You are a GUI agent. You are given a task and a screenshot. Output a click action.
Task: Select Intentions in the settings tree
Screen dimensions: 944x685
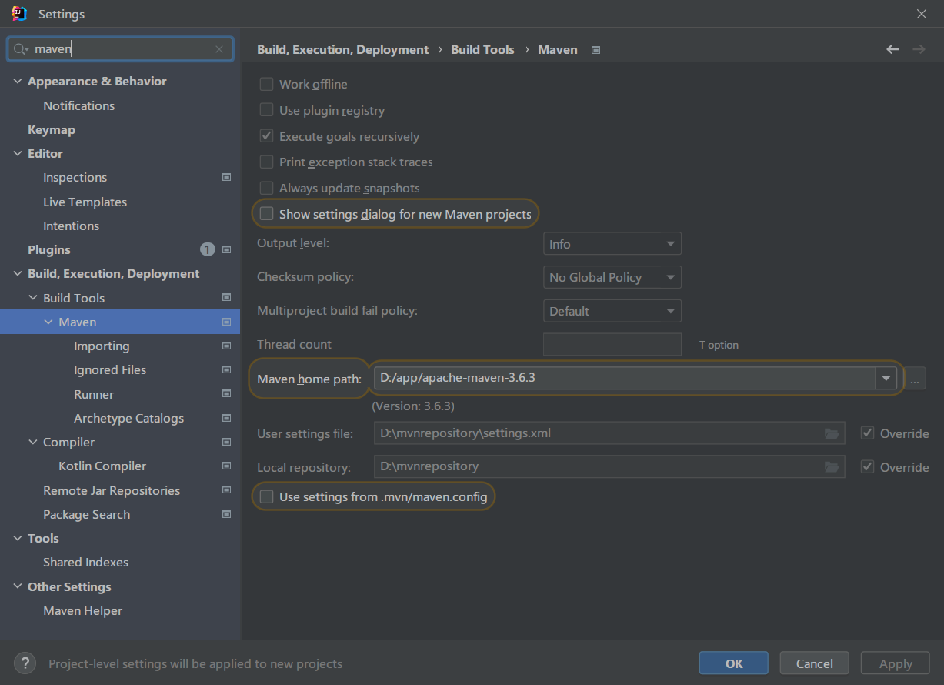71,226
